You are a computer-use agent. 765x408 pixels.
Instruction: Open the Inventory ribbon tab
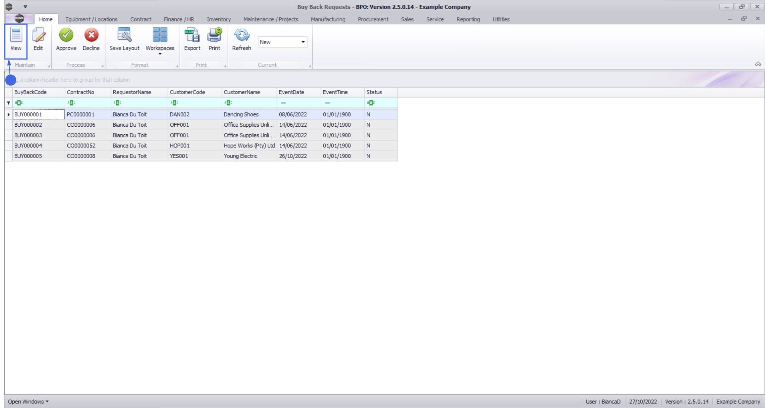(x=219, y=19)
